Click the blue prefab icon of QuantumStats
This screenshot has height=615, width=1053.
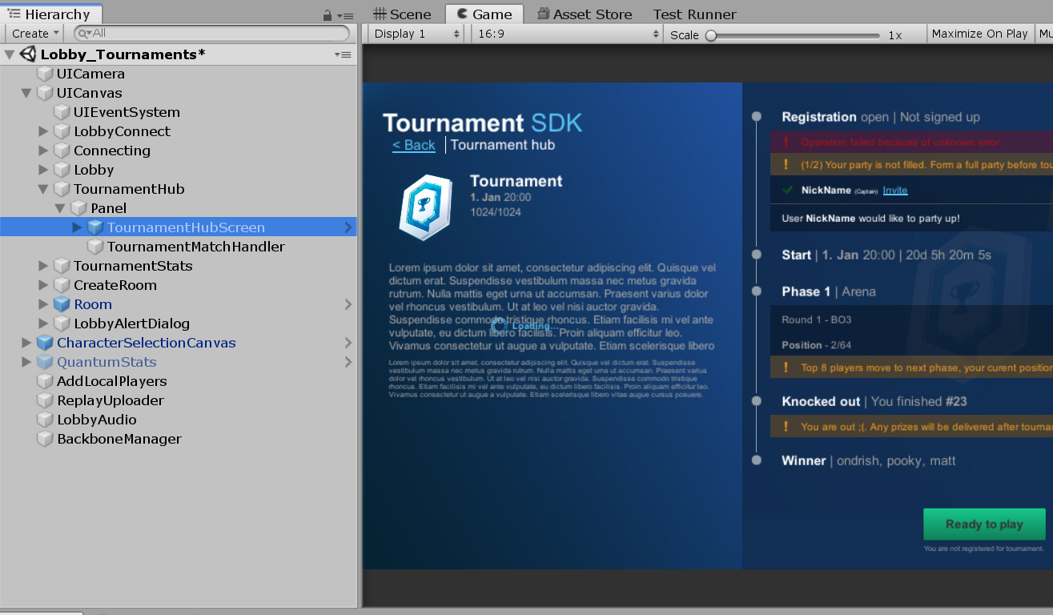[46, 362]
